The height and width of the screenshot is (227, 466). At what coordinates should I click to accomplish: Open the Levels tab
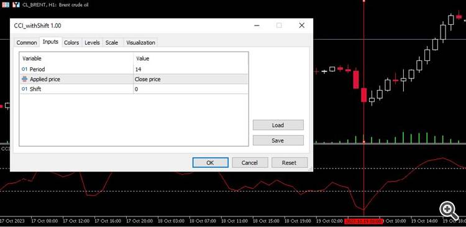pyautogui.click(x=92, y=42)
